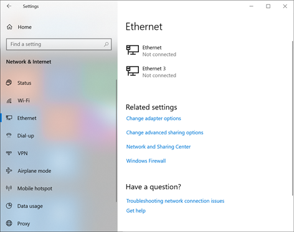Click the Data usage pie icon
Viewport: 294px width, 232px height.
pyautogui.click(x=9, y=206)
